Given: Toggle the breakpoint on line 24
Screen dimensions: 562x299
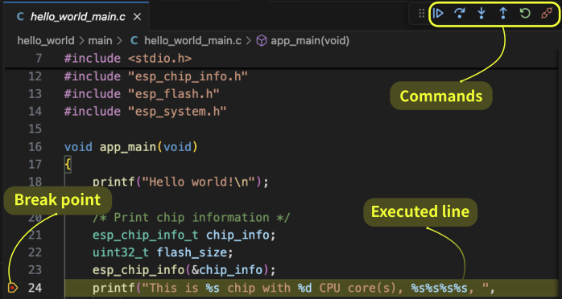Looking at the screenshot, I should 13,287.
